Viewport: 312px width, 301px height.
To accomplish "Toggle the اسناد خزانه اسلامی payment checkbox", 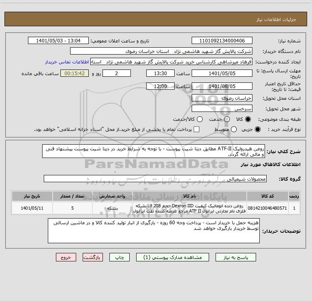I will click(x=197, y=129).
